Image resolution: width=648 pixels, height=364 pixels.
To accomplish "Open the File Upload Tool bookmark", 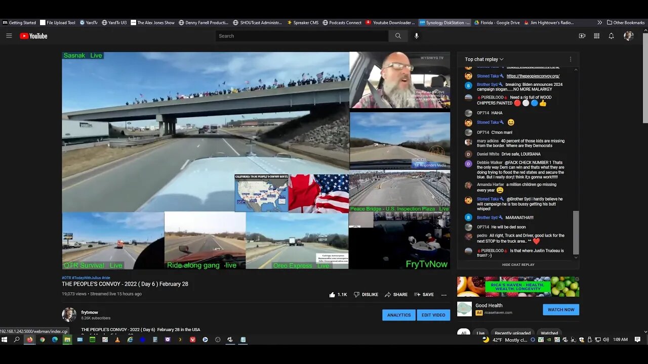I will (58, 23).
